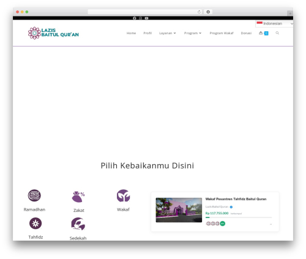
Task: Click the first donor avatar in card
Action: 208,223
